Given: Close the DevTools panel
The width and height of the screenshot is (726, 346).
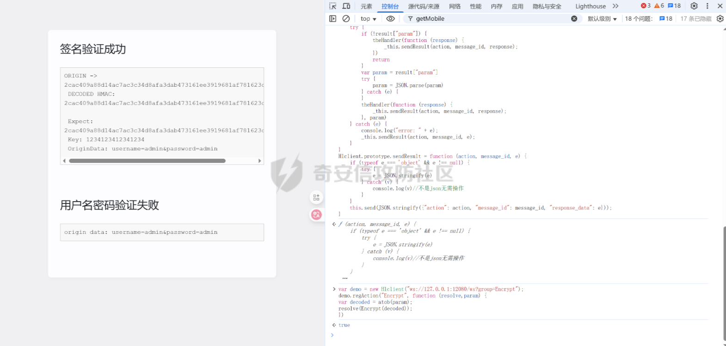Looking at the screenshot, I should point(720,6).
